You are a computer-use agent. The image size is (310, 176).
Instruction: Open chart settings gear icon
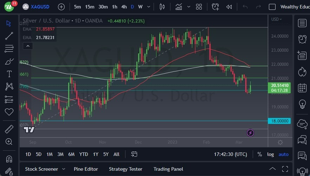(280, 142)
